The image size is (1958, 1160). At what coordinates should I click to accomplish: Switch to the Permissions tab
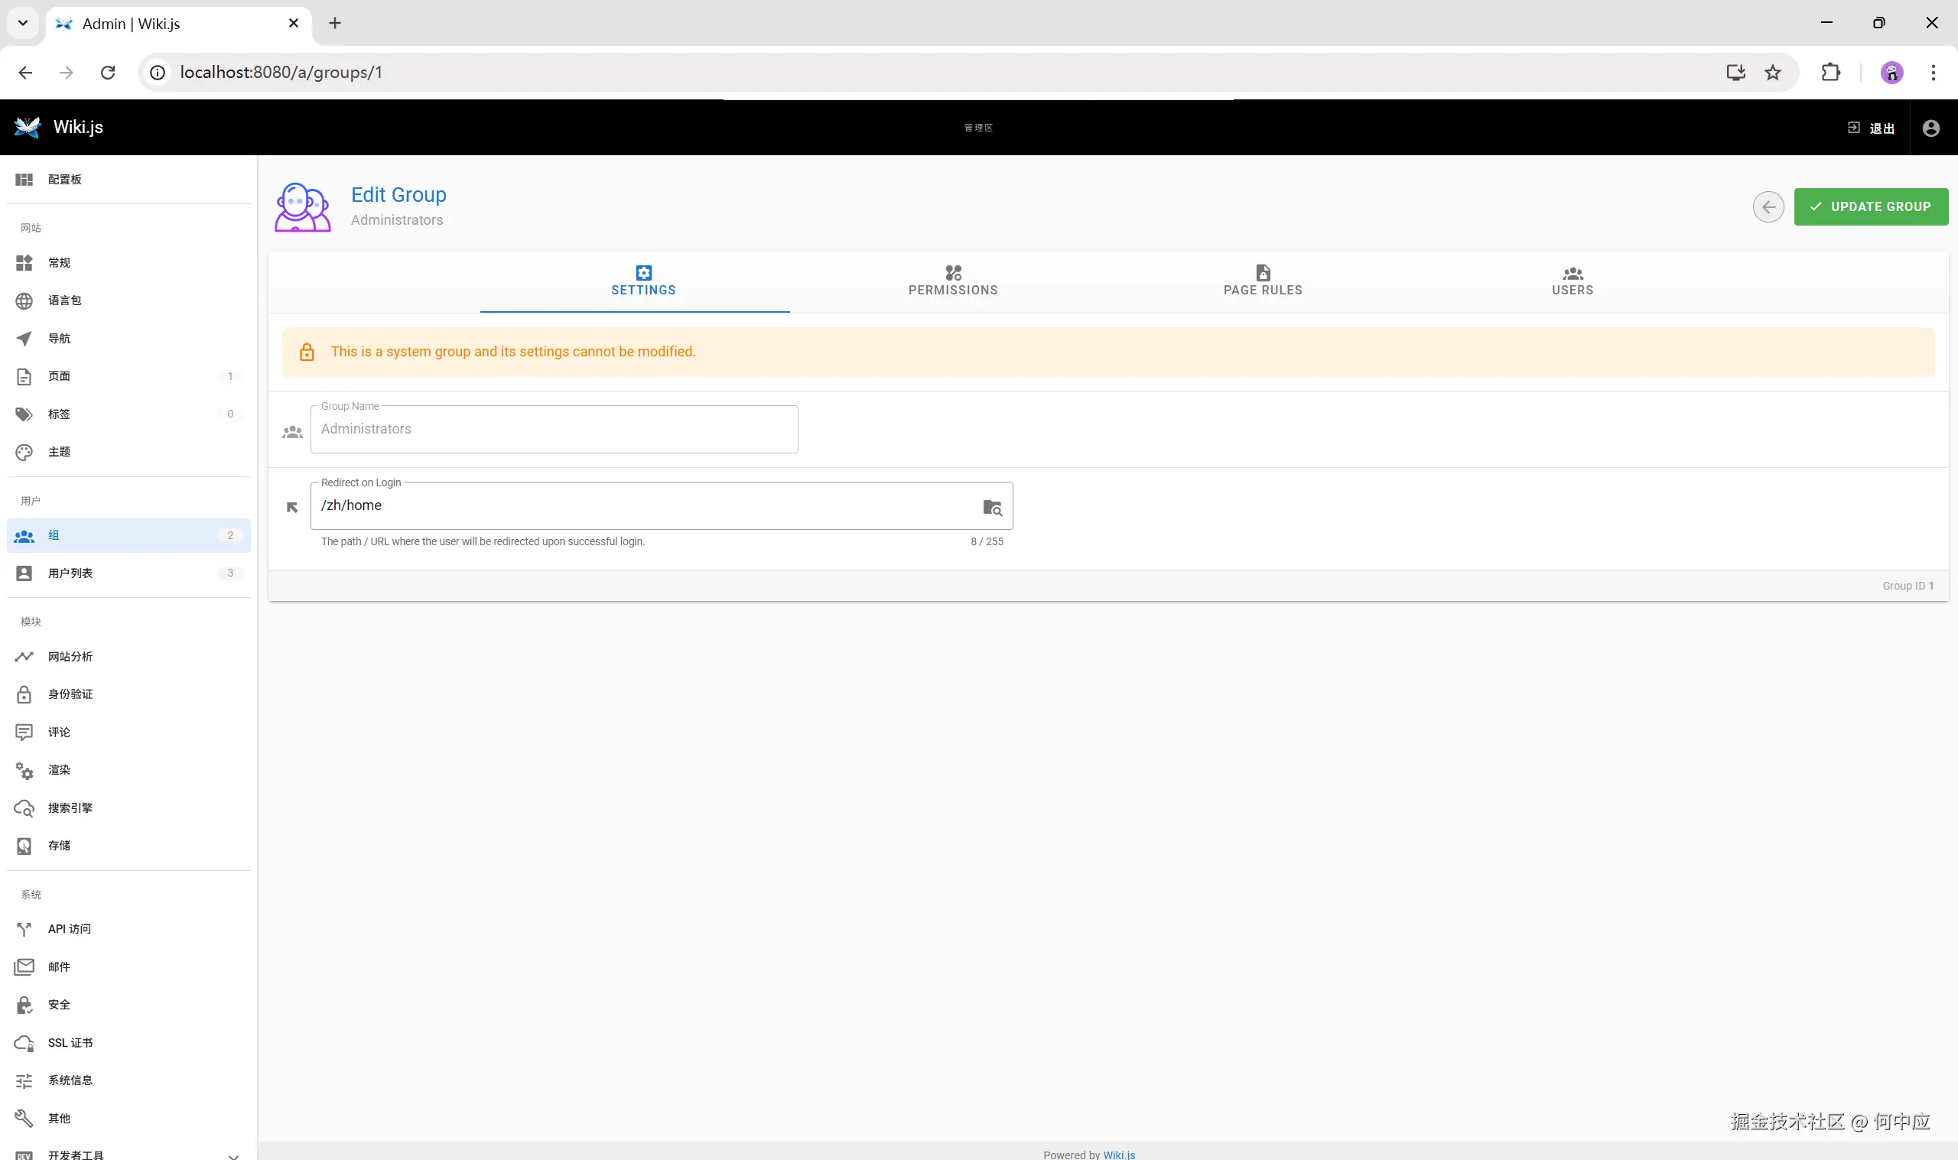pyautogui.click(x=952, y=281)
